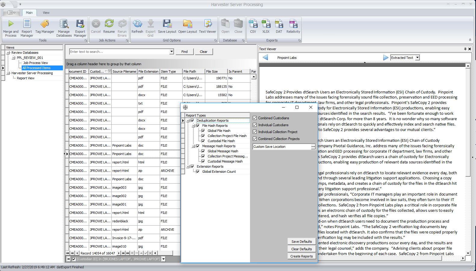Pin the Text Viewer panel

coord(465,49)
